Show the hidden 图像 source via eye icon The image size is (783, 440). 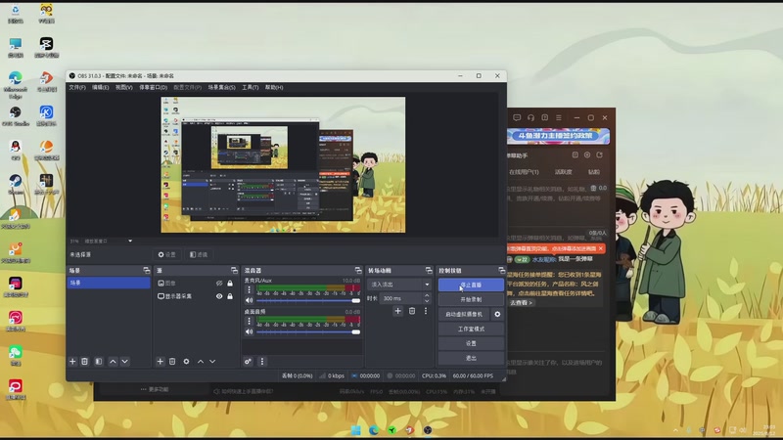[219, 284]
